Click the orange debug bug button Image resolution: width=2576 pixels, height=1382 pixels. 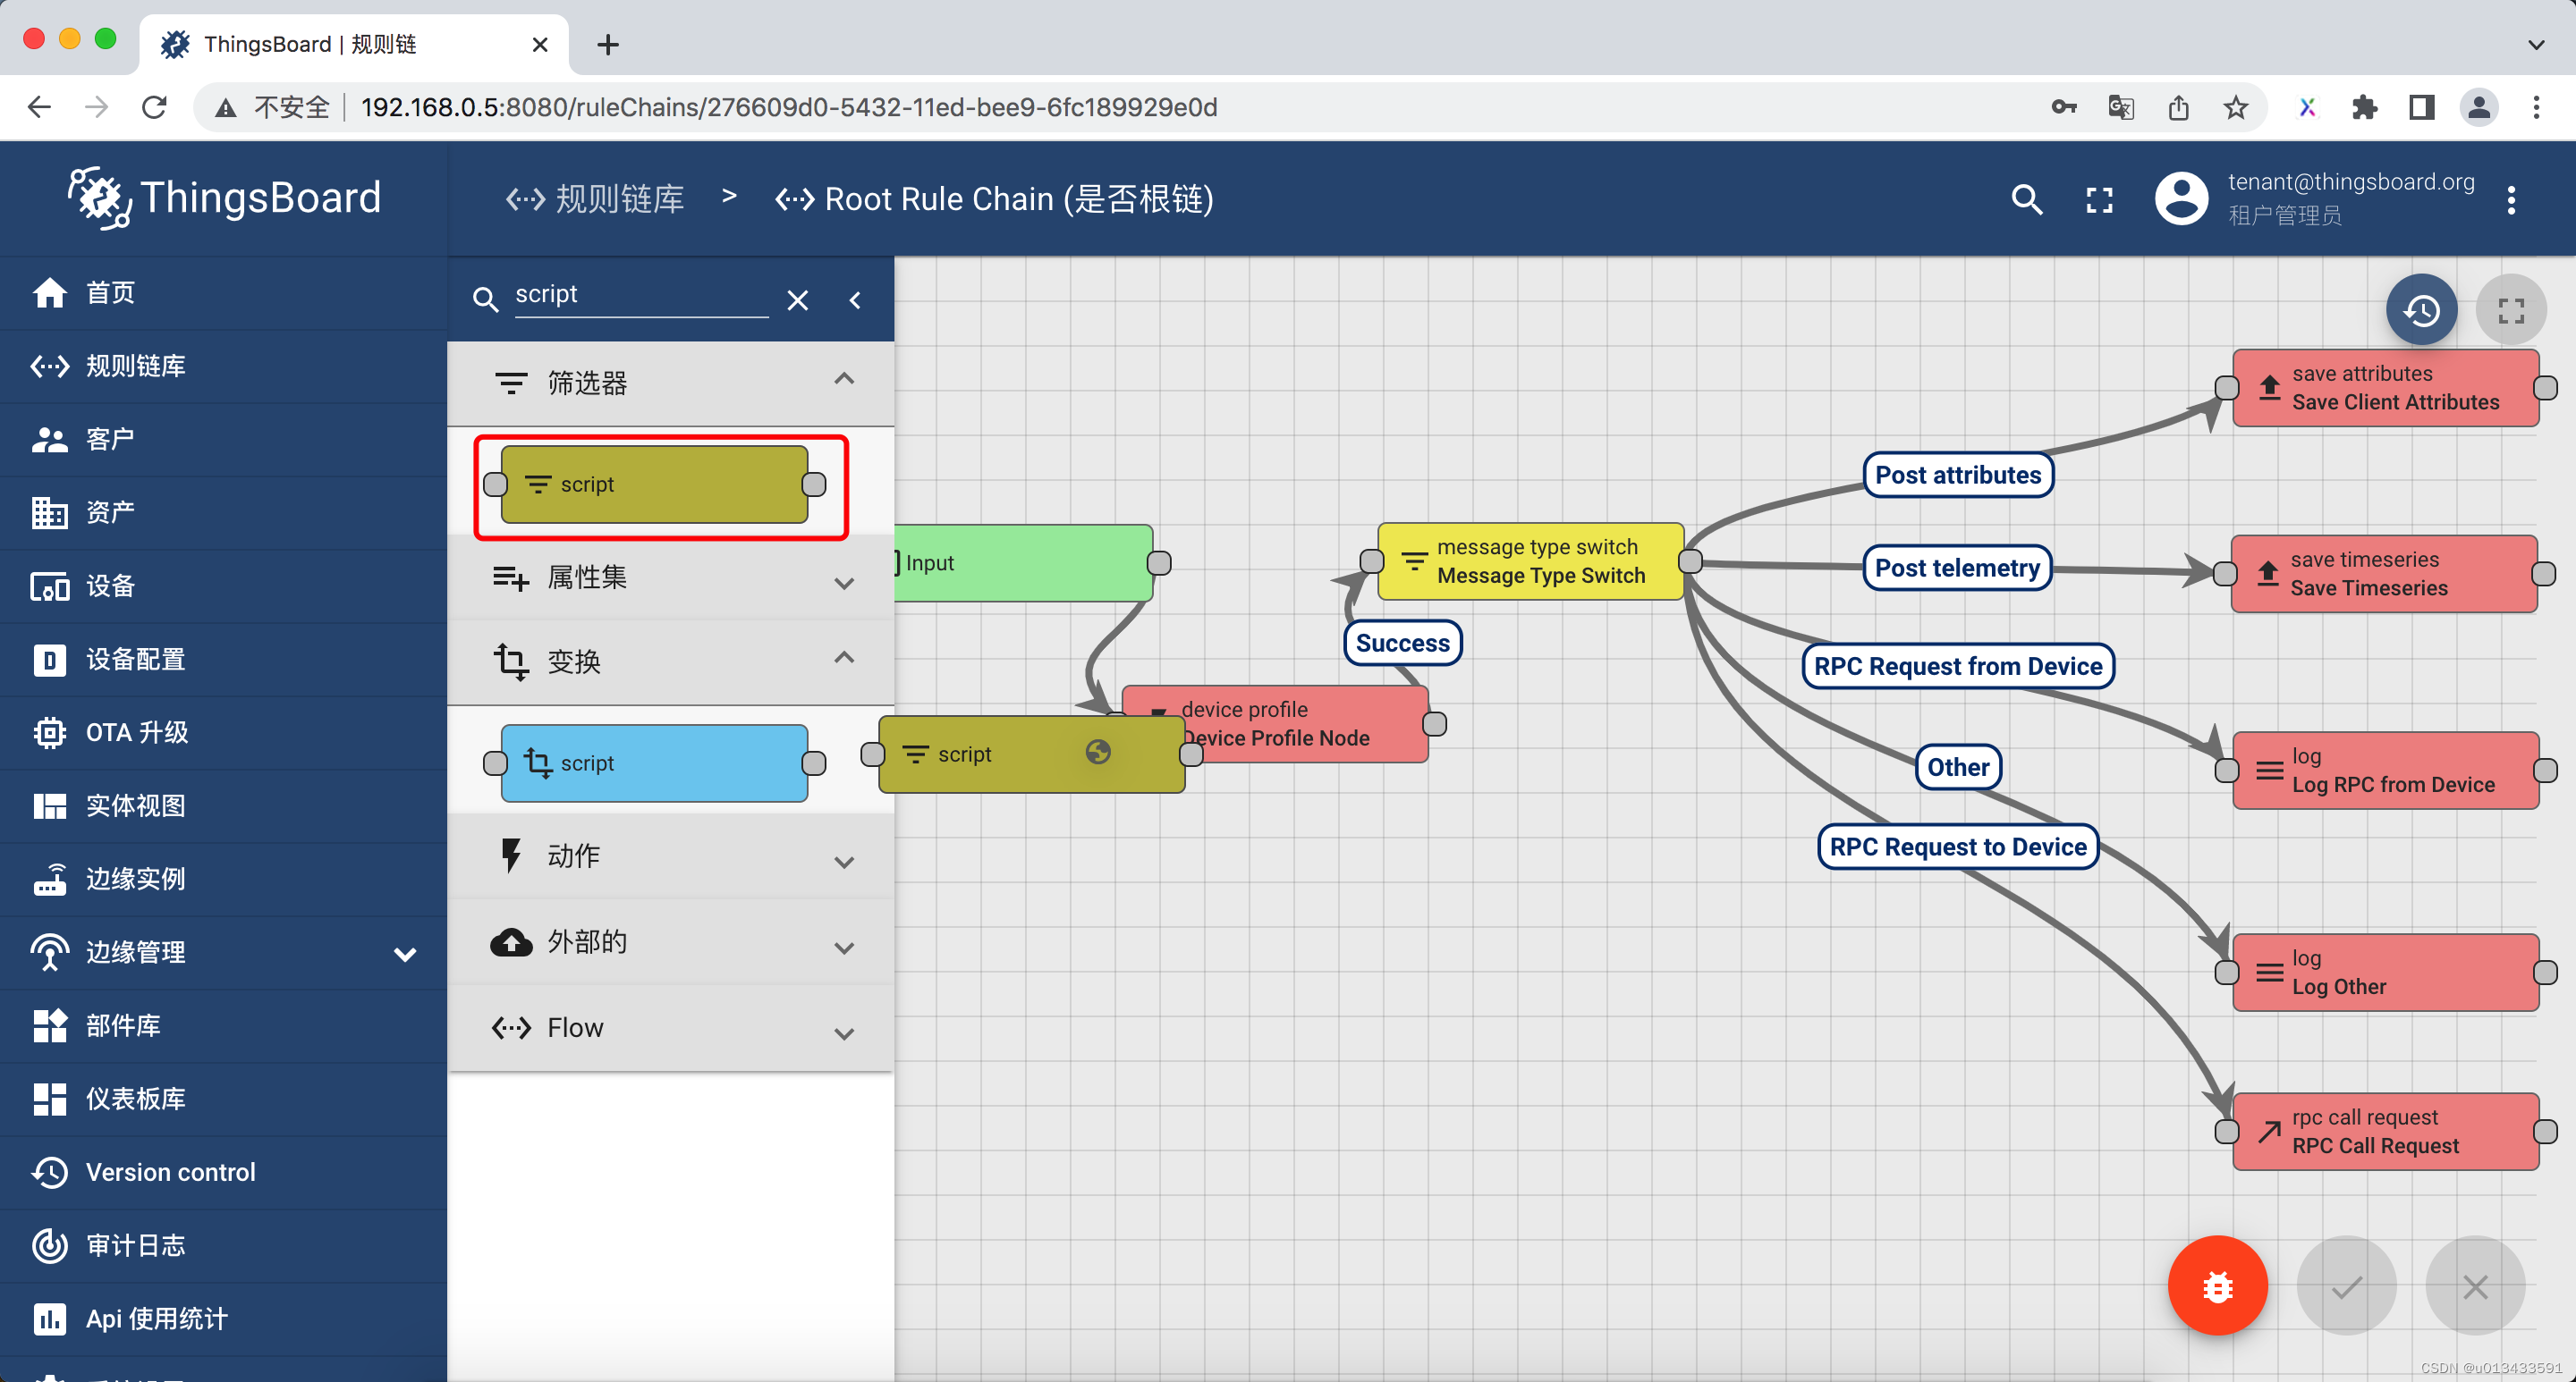(x=2217, y=1286)
